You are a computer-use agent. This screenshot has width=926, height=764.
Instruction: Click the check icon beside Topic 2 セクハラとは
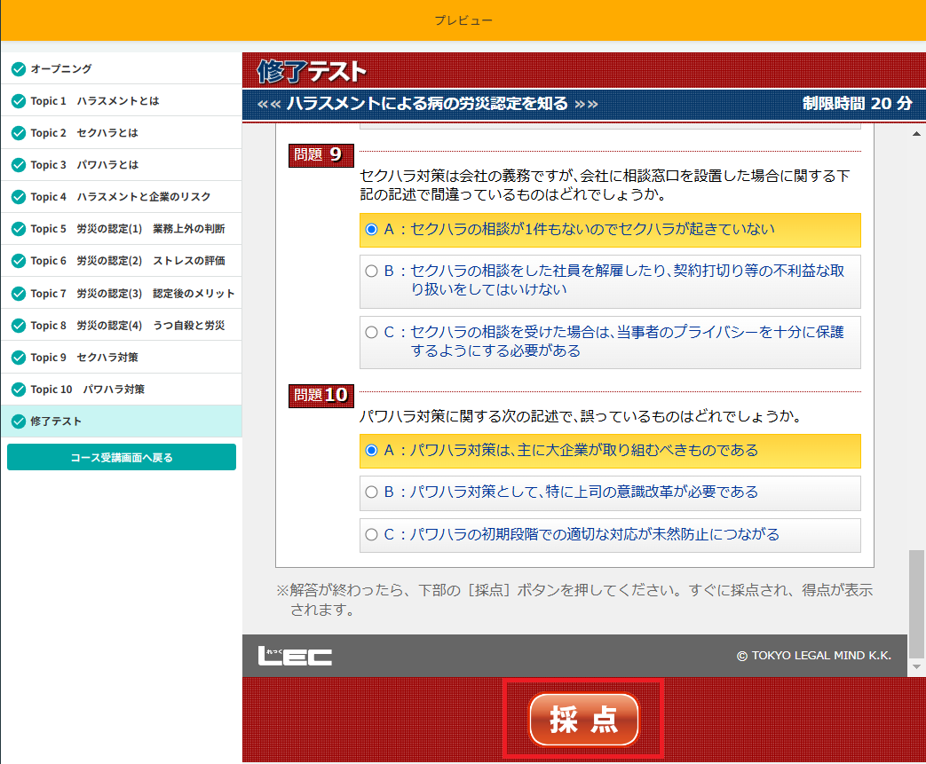pyautogui.click(x=19, y=133)
